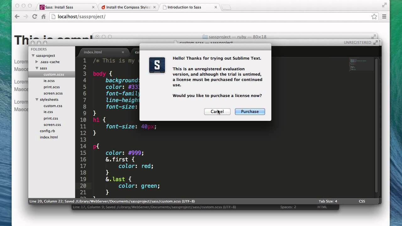Open Chrome home page
This screenshot has height=226, width=402.
(x=43, y=17)
